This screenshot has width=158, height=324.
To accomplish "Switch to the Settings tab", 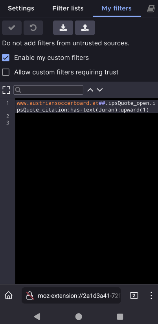I will click(x=21, y=8).
